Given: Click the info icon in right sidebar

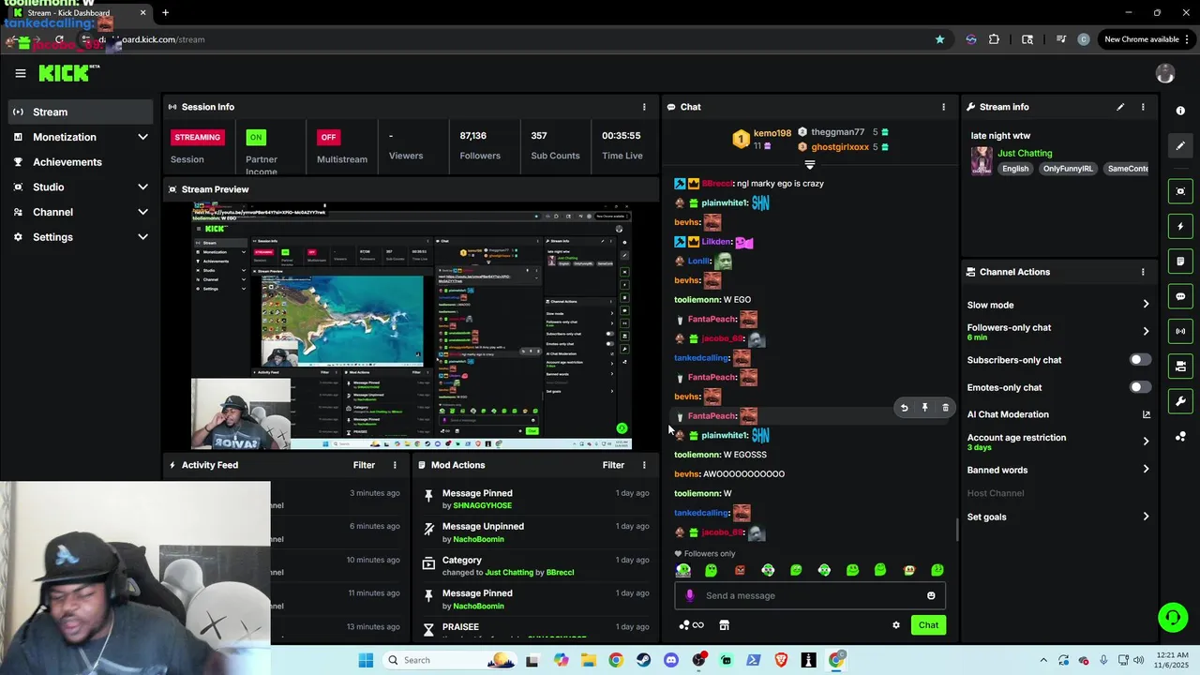Looking at the screenshot, I should (x=1180, y=111).
